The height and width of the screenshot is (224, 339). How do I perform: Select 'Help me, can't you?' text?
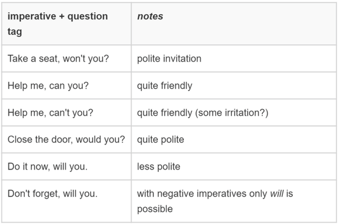click(x=50, y=113)
